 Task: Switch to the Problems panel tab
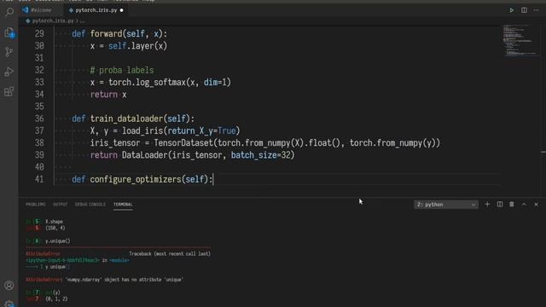tap(36, 205)
